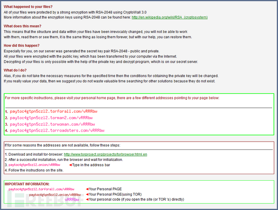Click 'All your files were encrypted with the public key' line

point(90,56)
